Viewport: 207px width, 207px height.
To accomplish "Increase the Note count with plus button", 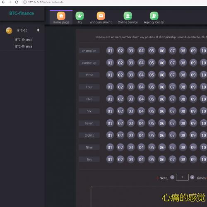I will [x=192, y=177].
